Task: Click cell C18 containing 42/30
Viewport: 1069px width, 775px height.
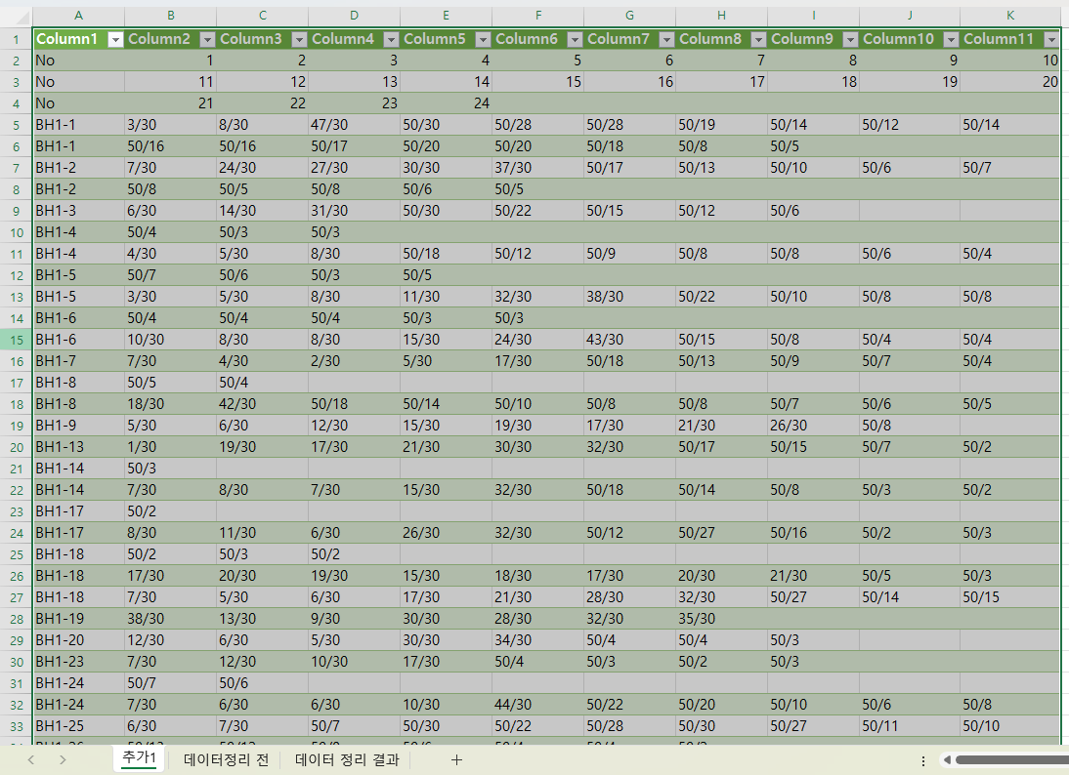Action: coord(263,404)
